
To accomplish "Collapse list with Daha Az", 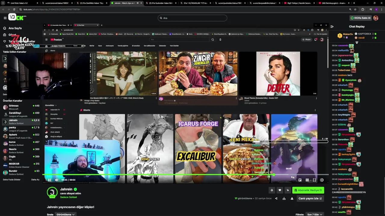I will click(35, 180).
